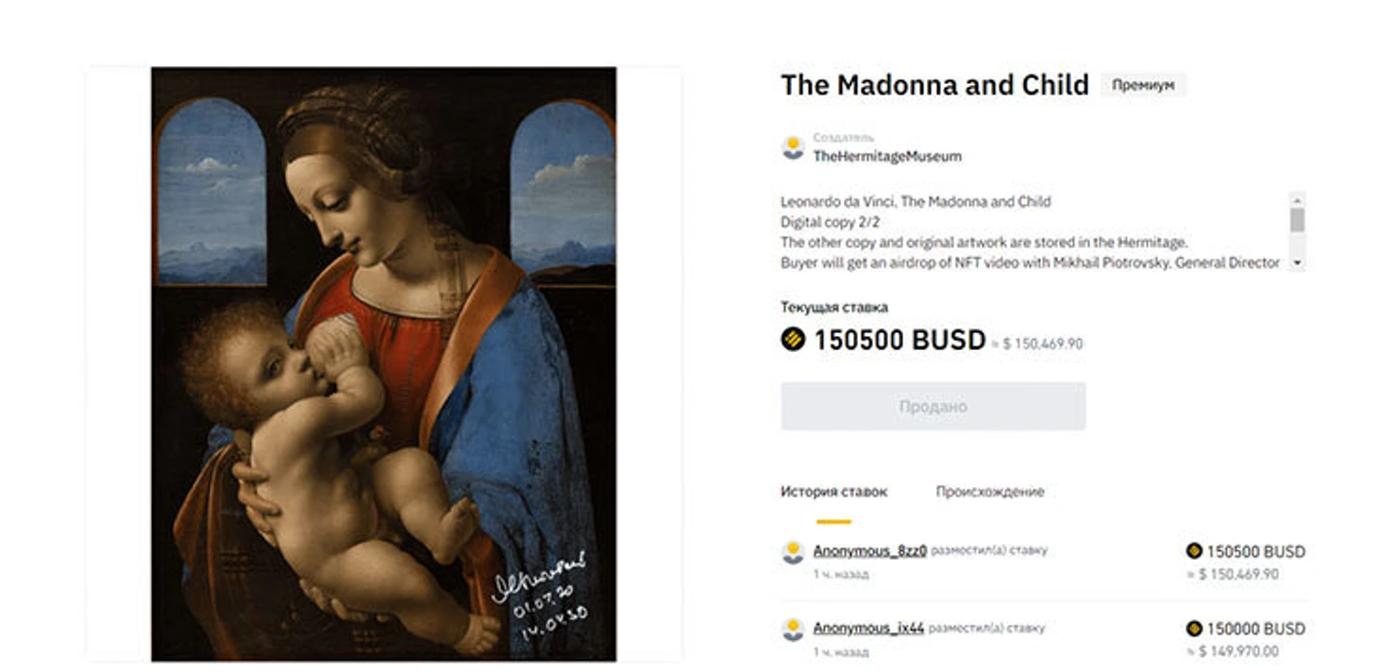The height and width of the screenshot is (672, 1378).
Task: Click the Премиум badge
Action: [x=1143, y=85]
